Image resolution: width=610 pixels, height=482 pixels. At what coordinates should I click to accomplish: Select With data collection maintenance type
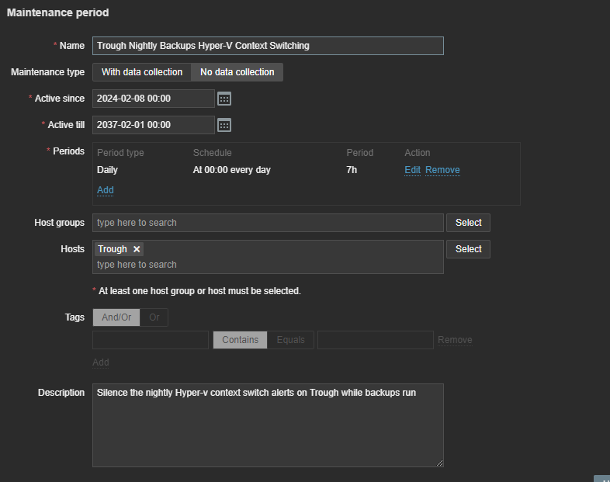142,72
